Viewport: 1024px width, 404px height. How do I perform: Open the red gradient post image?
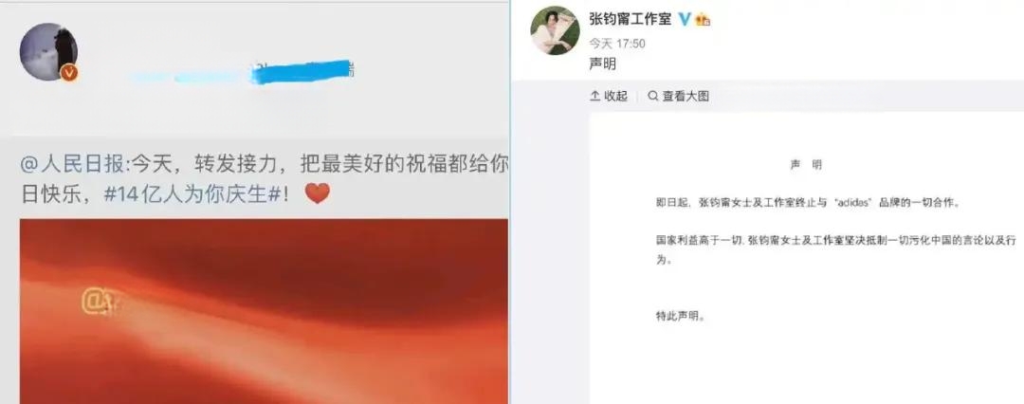tap(264, 311)
